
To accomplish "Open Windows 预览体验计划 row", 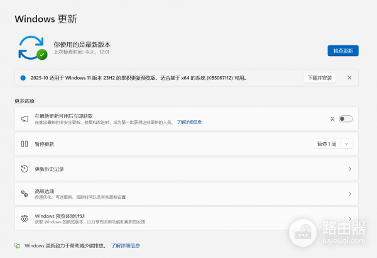I will click(187, 218).
